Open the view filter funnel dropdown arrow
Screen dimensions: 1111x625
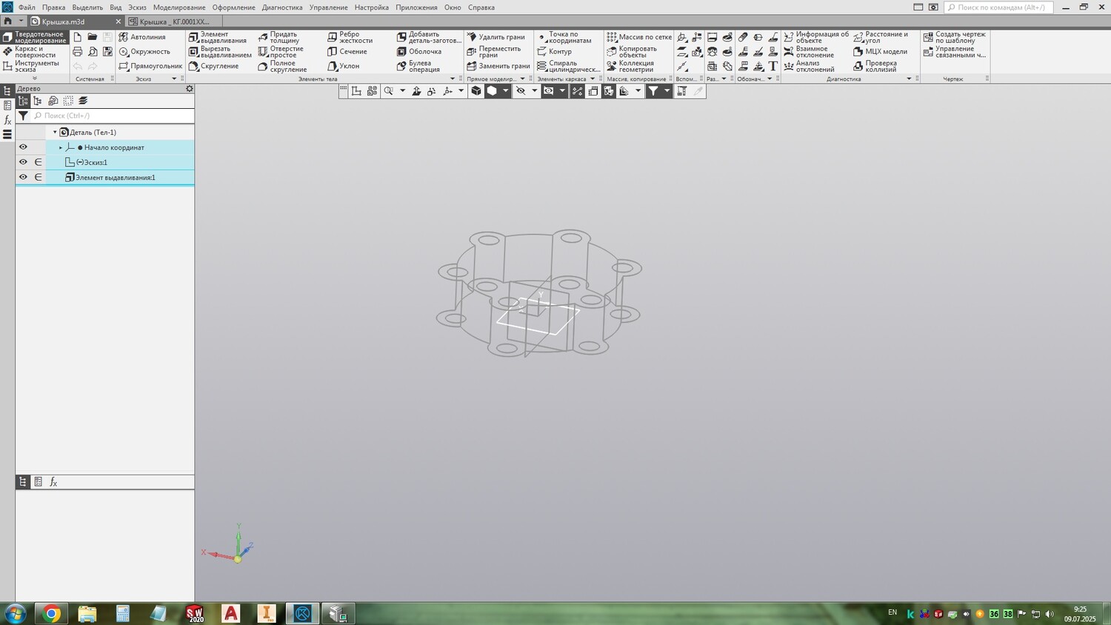[667, 91]
